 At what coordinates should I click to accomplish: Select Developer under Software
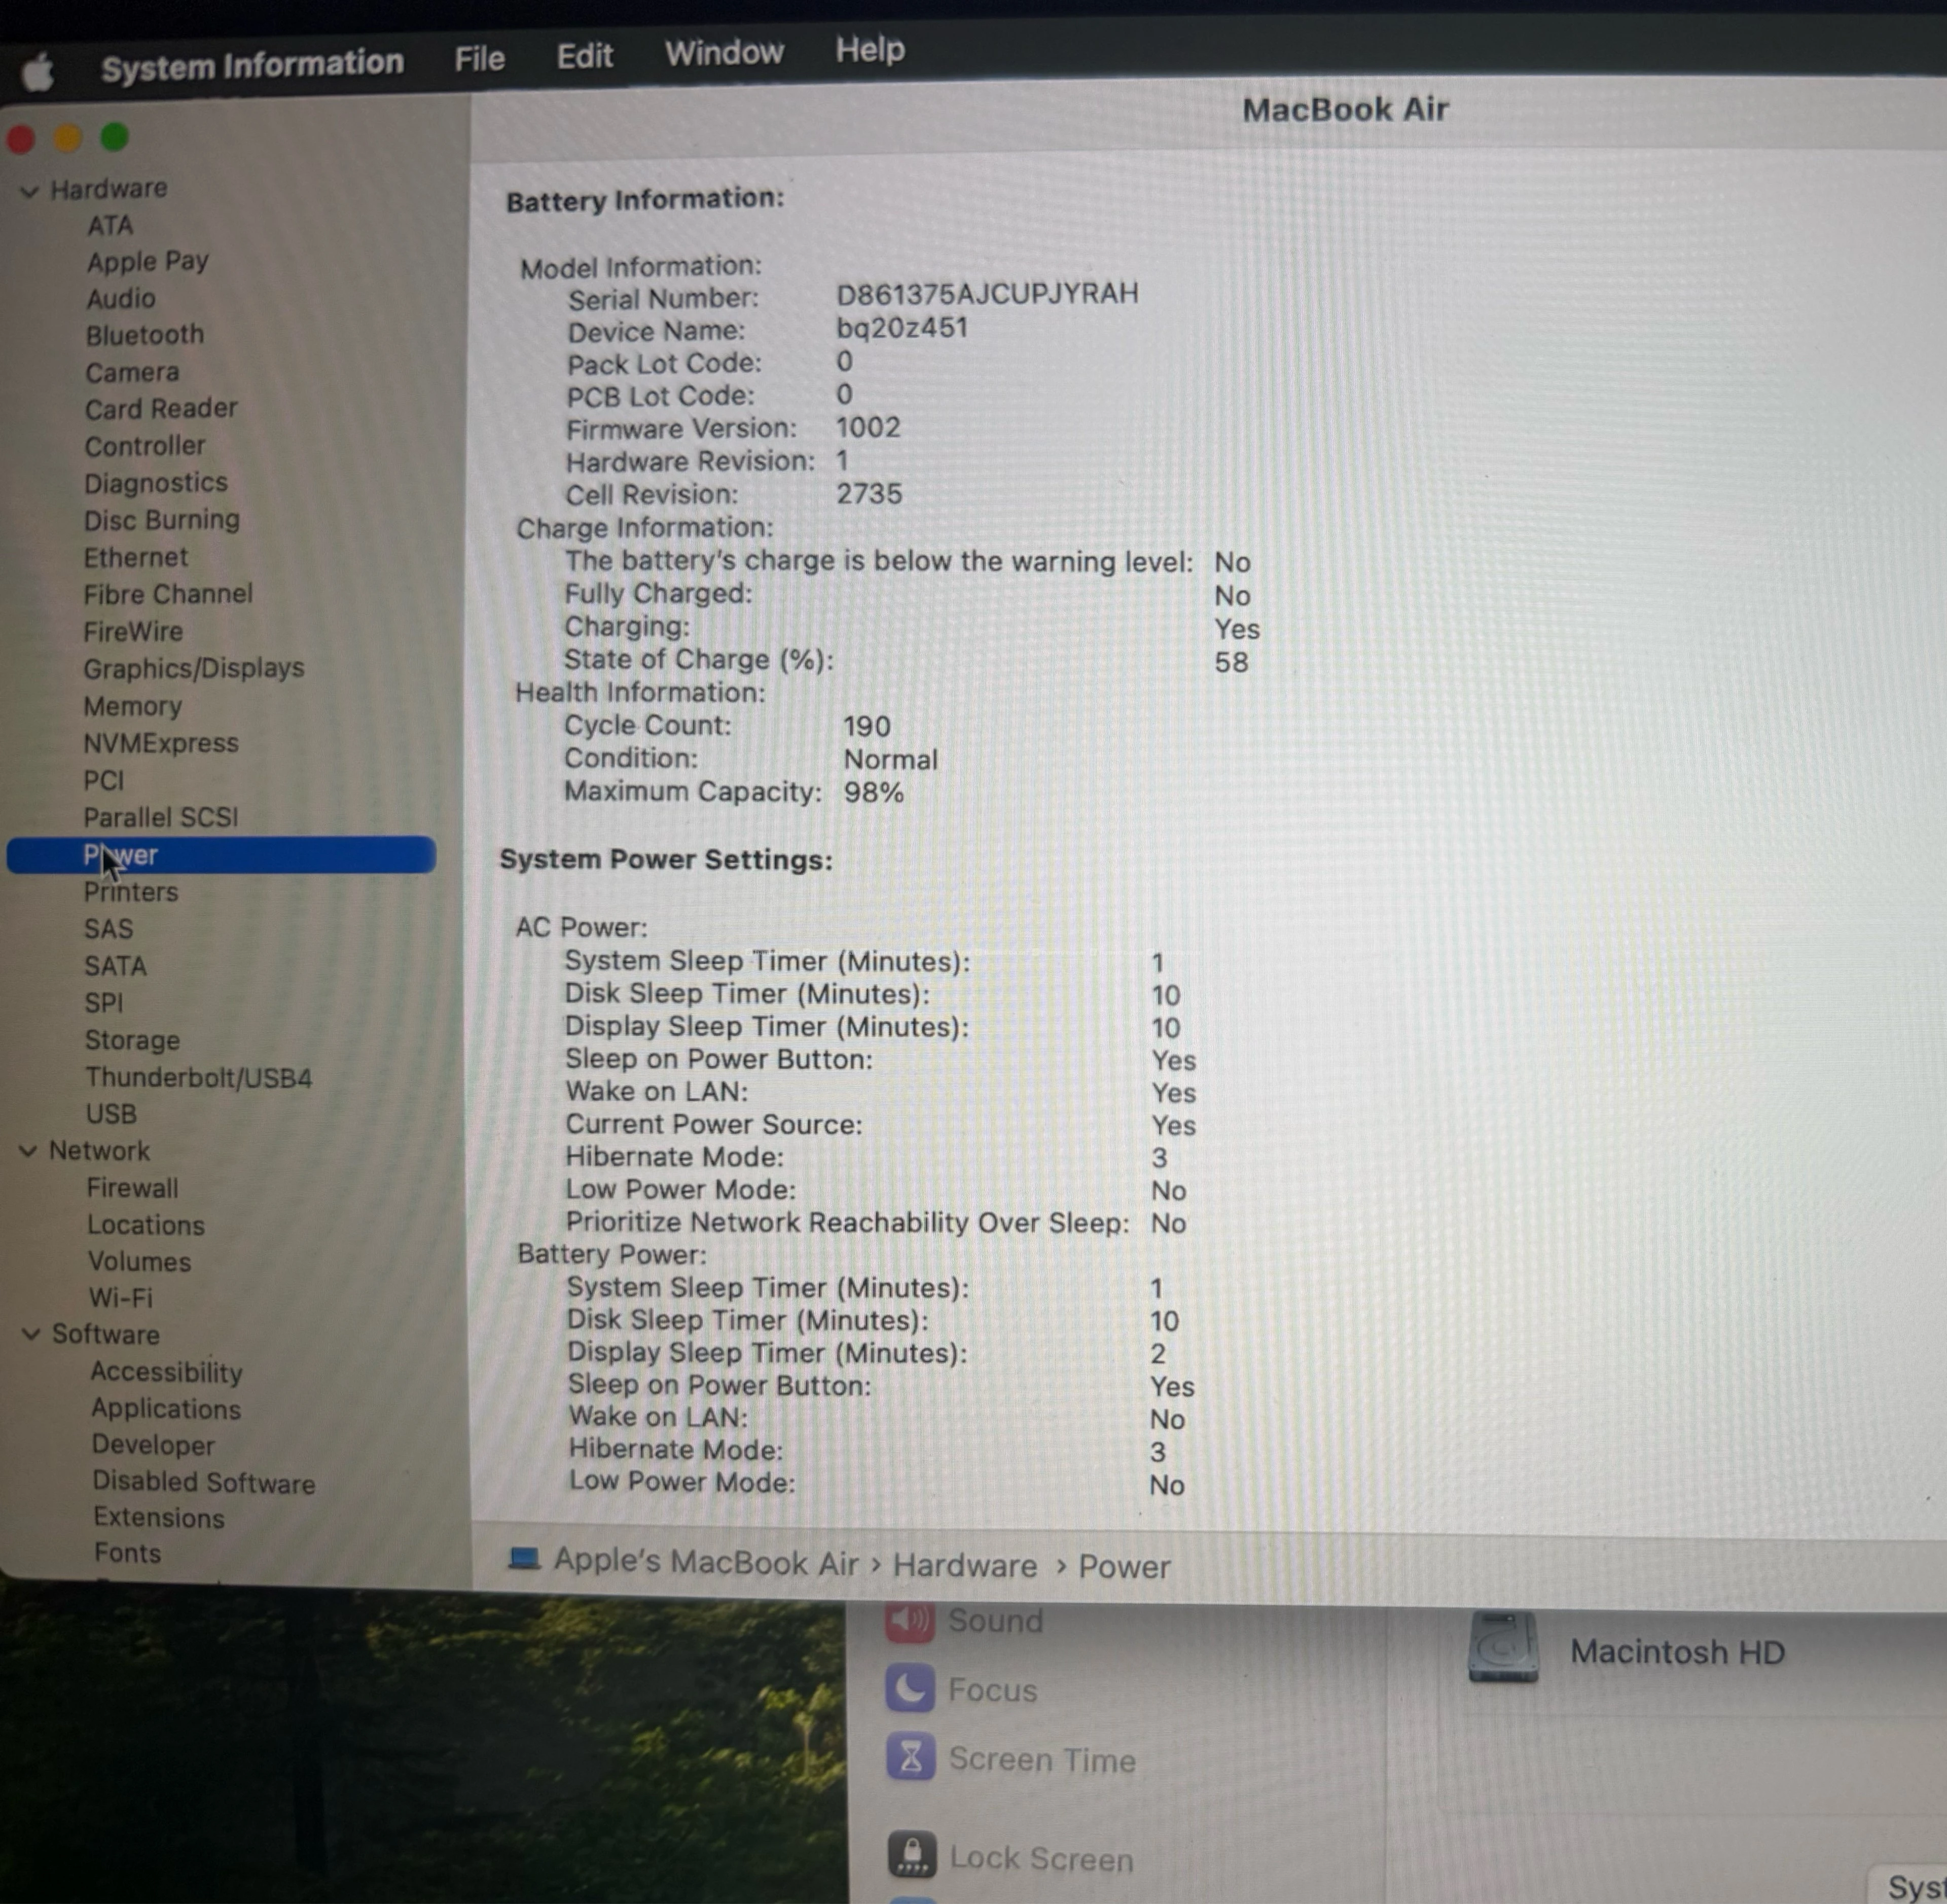tap(153, 1445)
